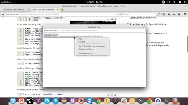Click the Firefox icon in dock

click(x=175, y=101)
